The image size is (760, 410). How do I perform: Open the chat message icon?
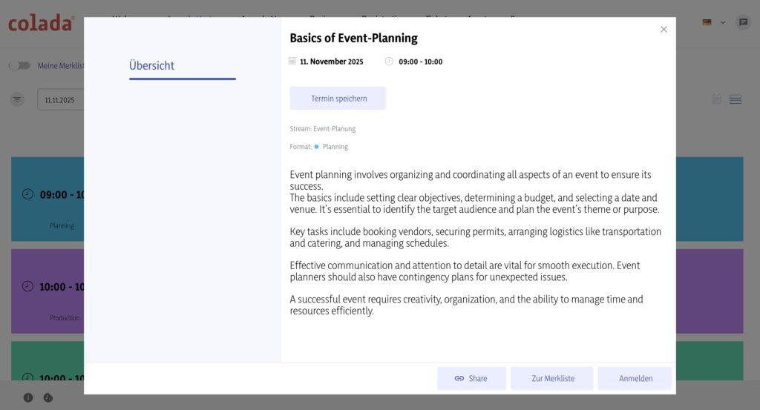tap(742, 22)
